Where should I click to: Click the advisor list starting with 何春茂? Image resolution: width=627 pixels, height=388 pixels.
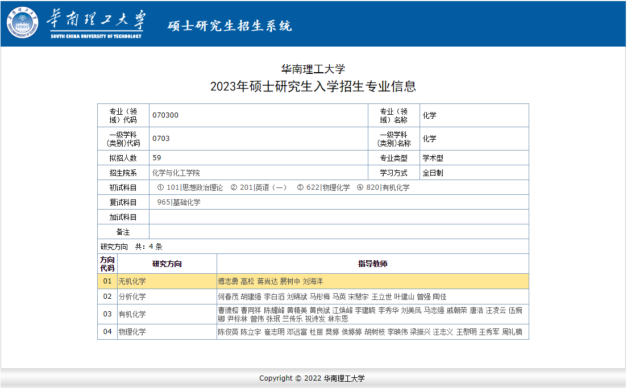[332, 297]
